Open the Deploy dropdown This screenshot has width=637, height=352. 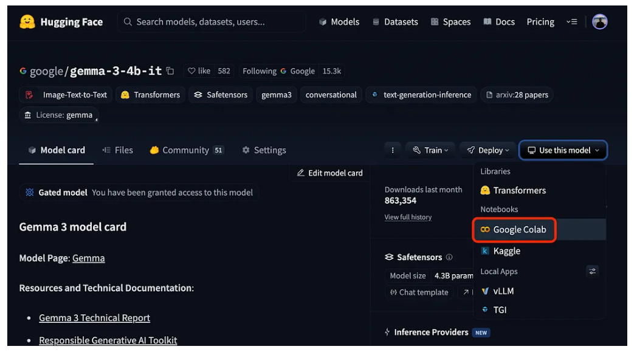pyautogui.click(x=487, y=150)
